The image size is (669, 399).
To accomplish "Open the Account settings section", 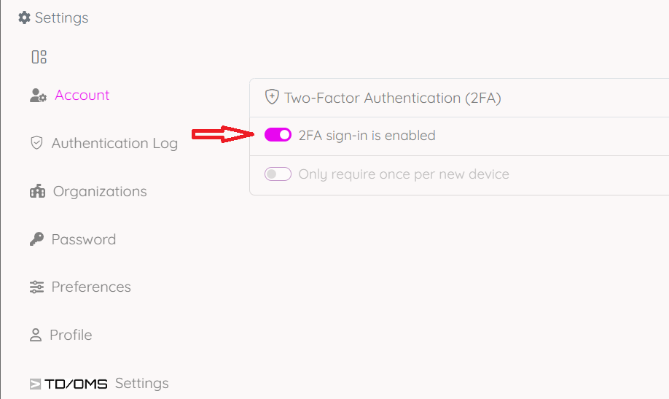I will point(82,96).
